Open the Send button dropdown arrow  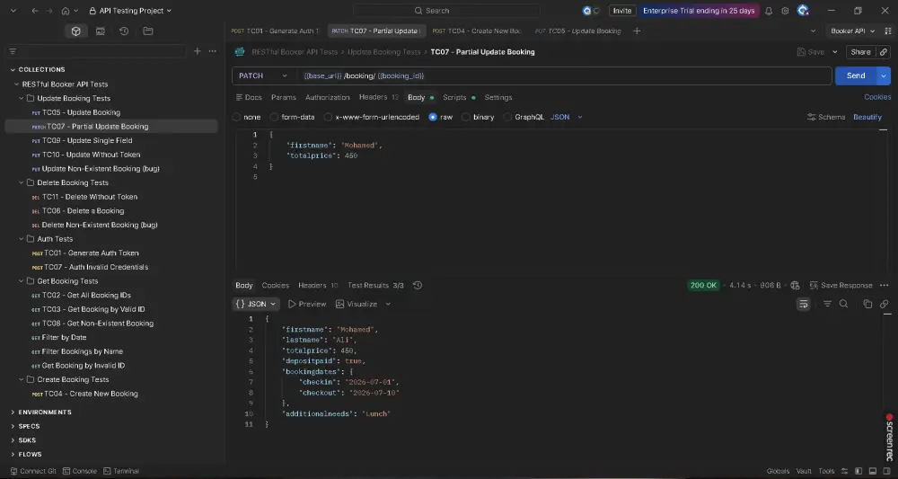(884, 75)
